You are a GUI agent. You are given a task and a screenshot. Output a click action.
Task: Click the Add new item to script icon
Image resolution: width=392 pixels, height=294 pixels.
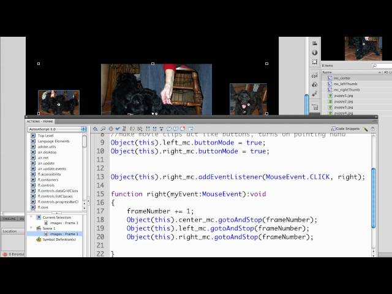tap(96, 129)
